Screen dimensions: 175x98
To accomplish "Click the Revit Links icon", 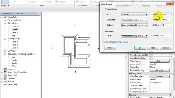I will tap(5, 85).
